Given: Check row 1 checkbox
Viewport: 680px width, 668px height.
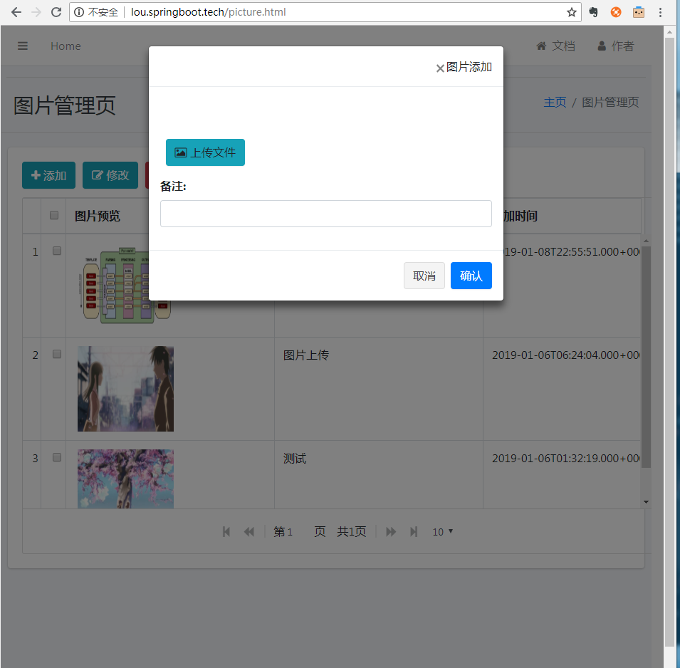Looking at the screenshot, I should [x=57, y=251].
